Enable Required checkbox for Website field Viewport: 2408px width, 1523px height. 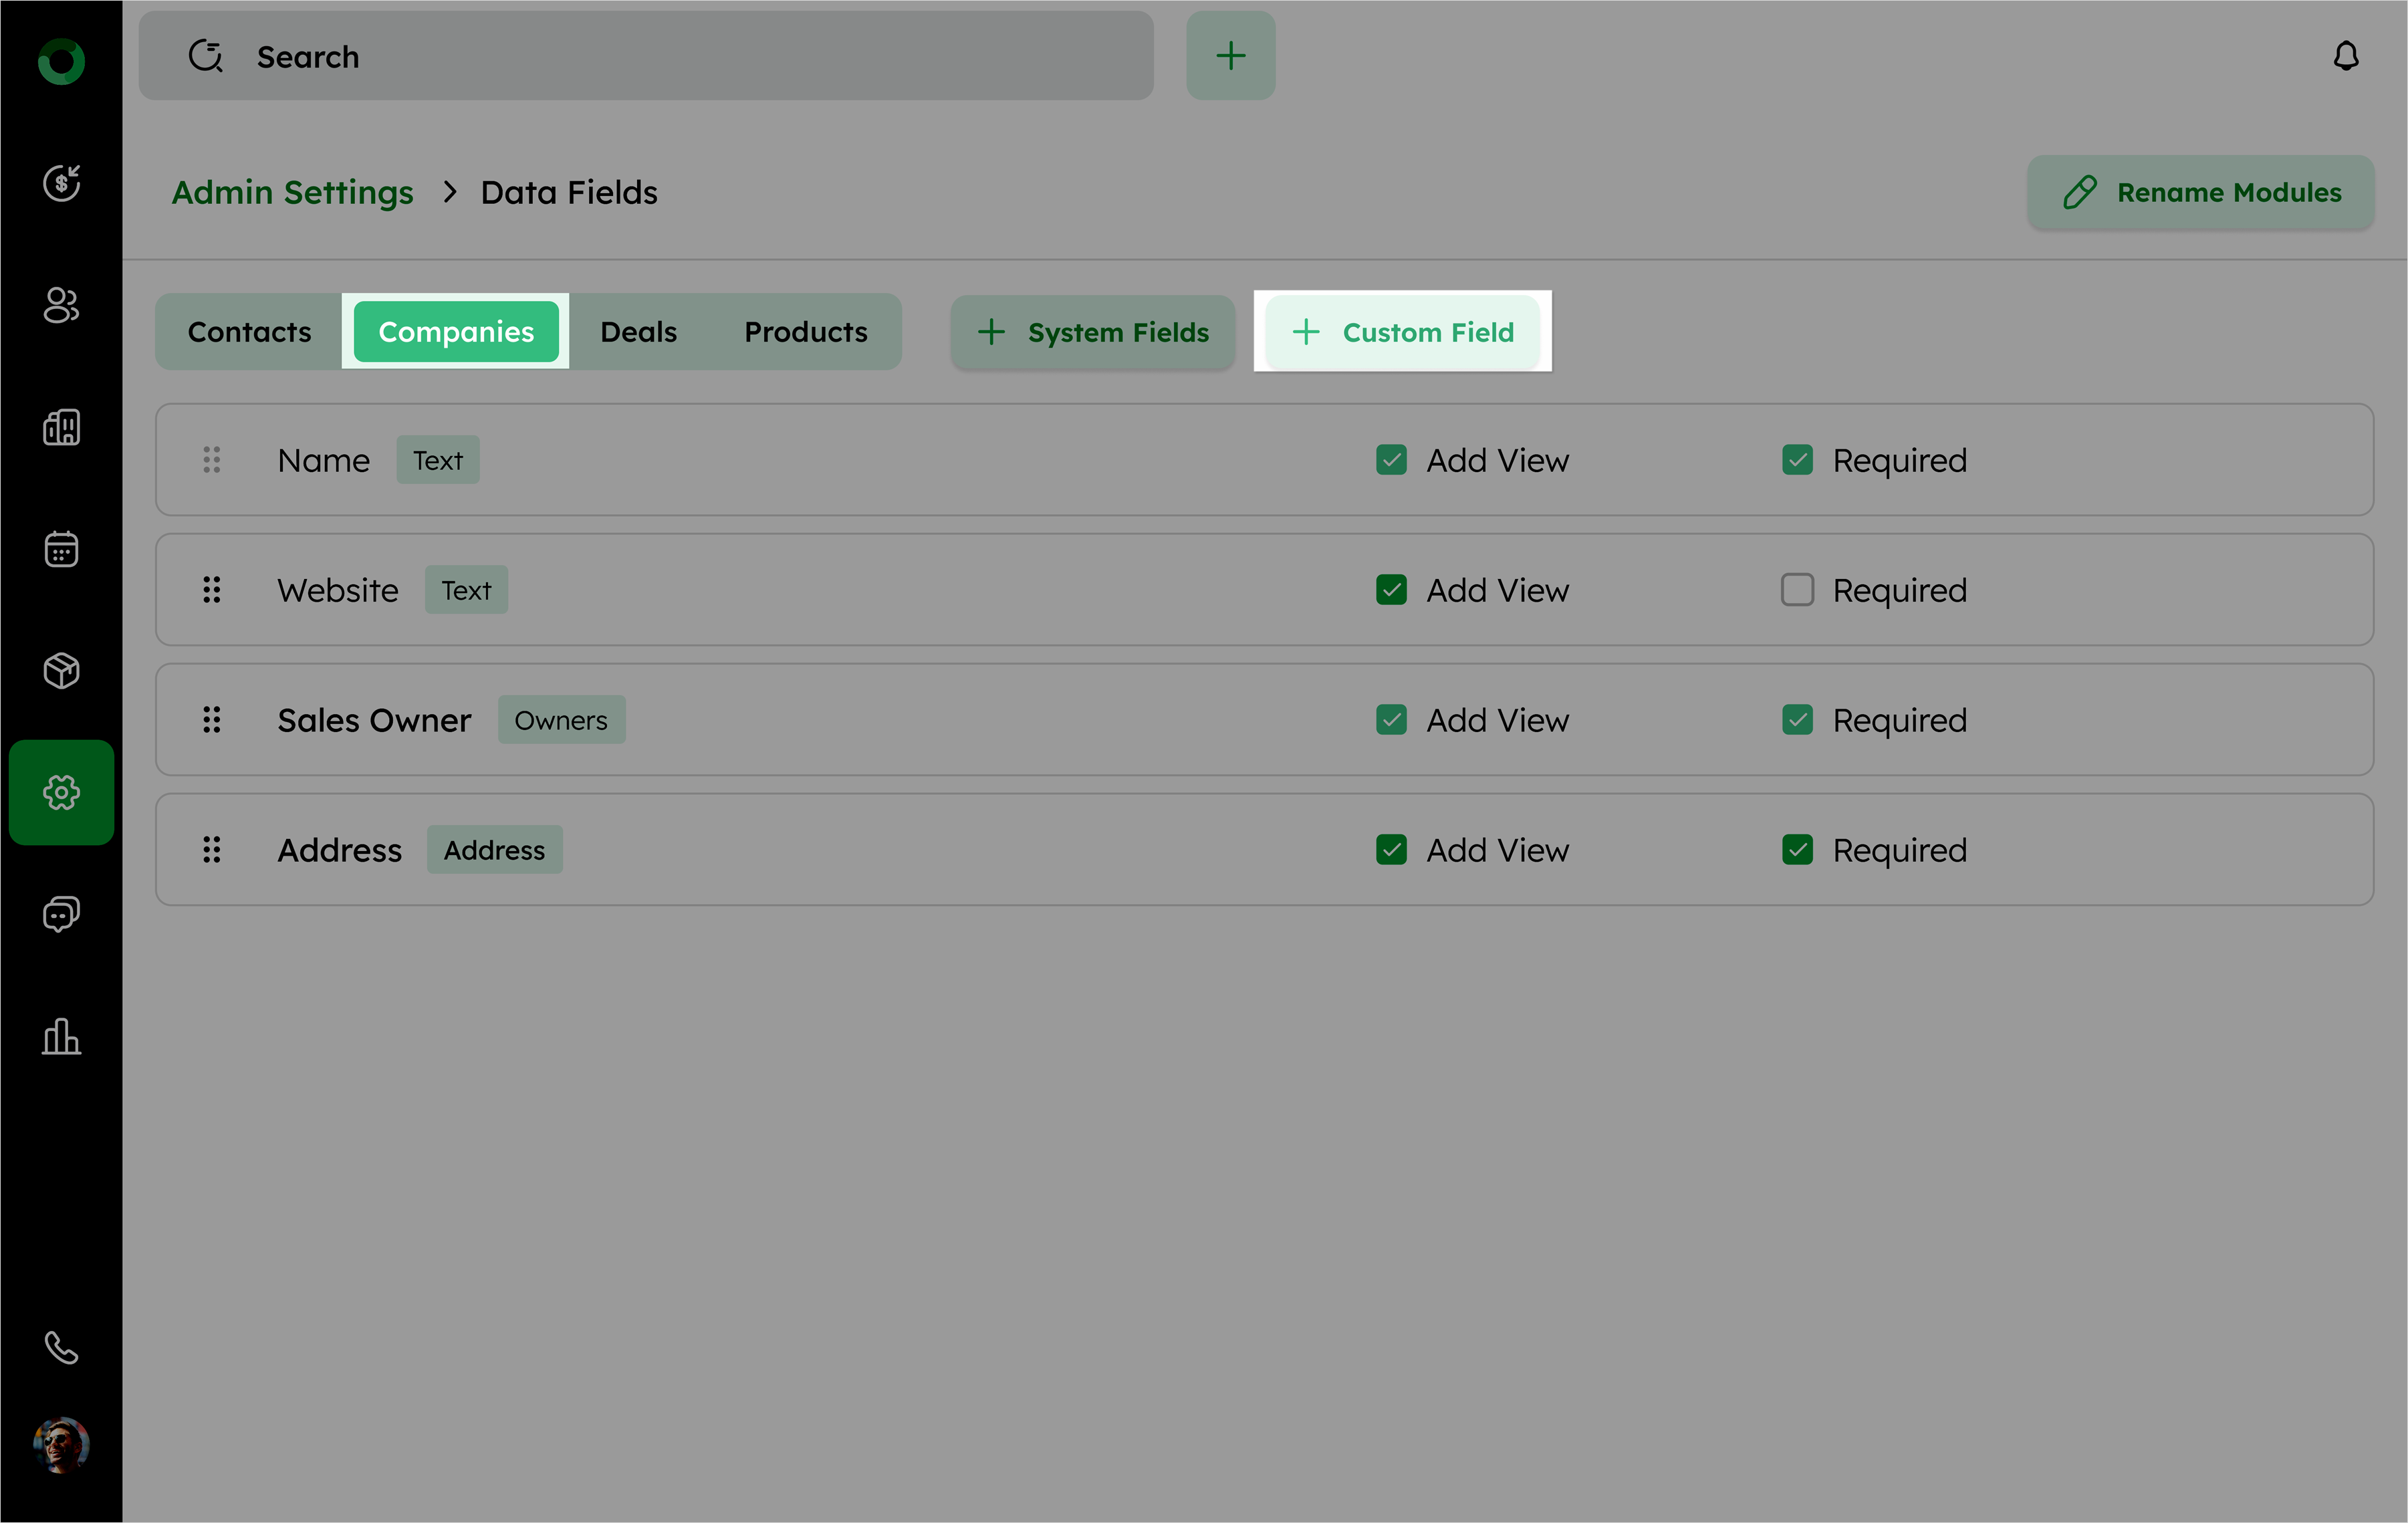click(1796, 590)
